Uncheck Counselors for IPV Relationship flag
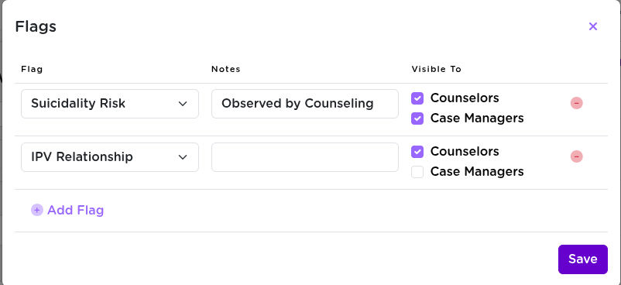Screen dimensions: 621x285 (x=417, y=152)
